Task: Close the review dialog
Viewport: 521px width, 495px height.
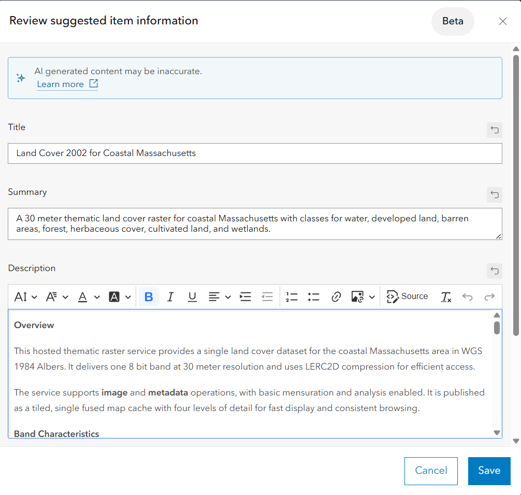Action: [x=503, y=21]
